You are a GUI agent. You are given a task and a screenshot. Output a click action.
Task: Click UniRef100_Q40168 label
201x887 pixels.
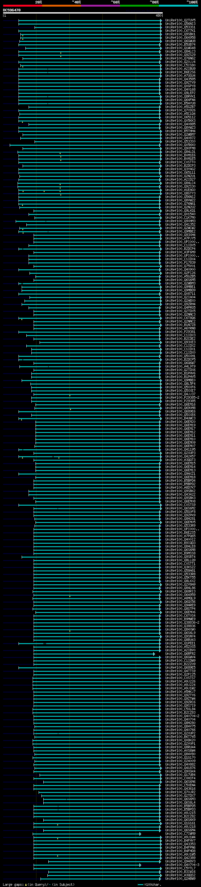coord(180,90)
